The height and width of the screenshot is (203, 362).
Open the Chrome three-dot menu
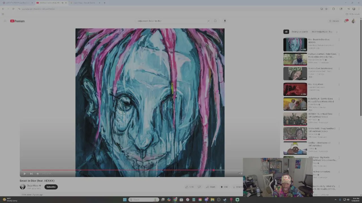pos(359,9)
